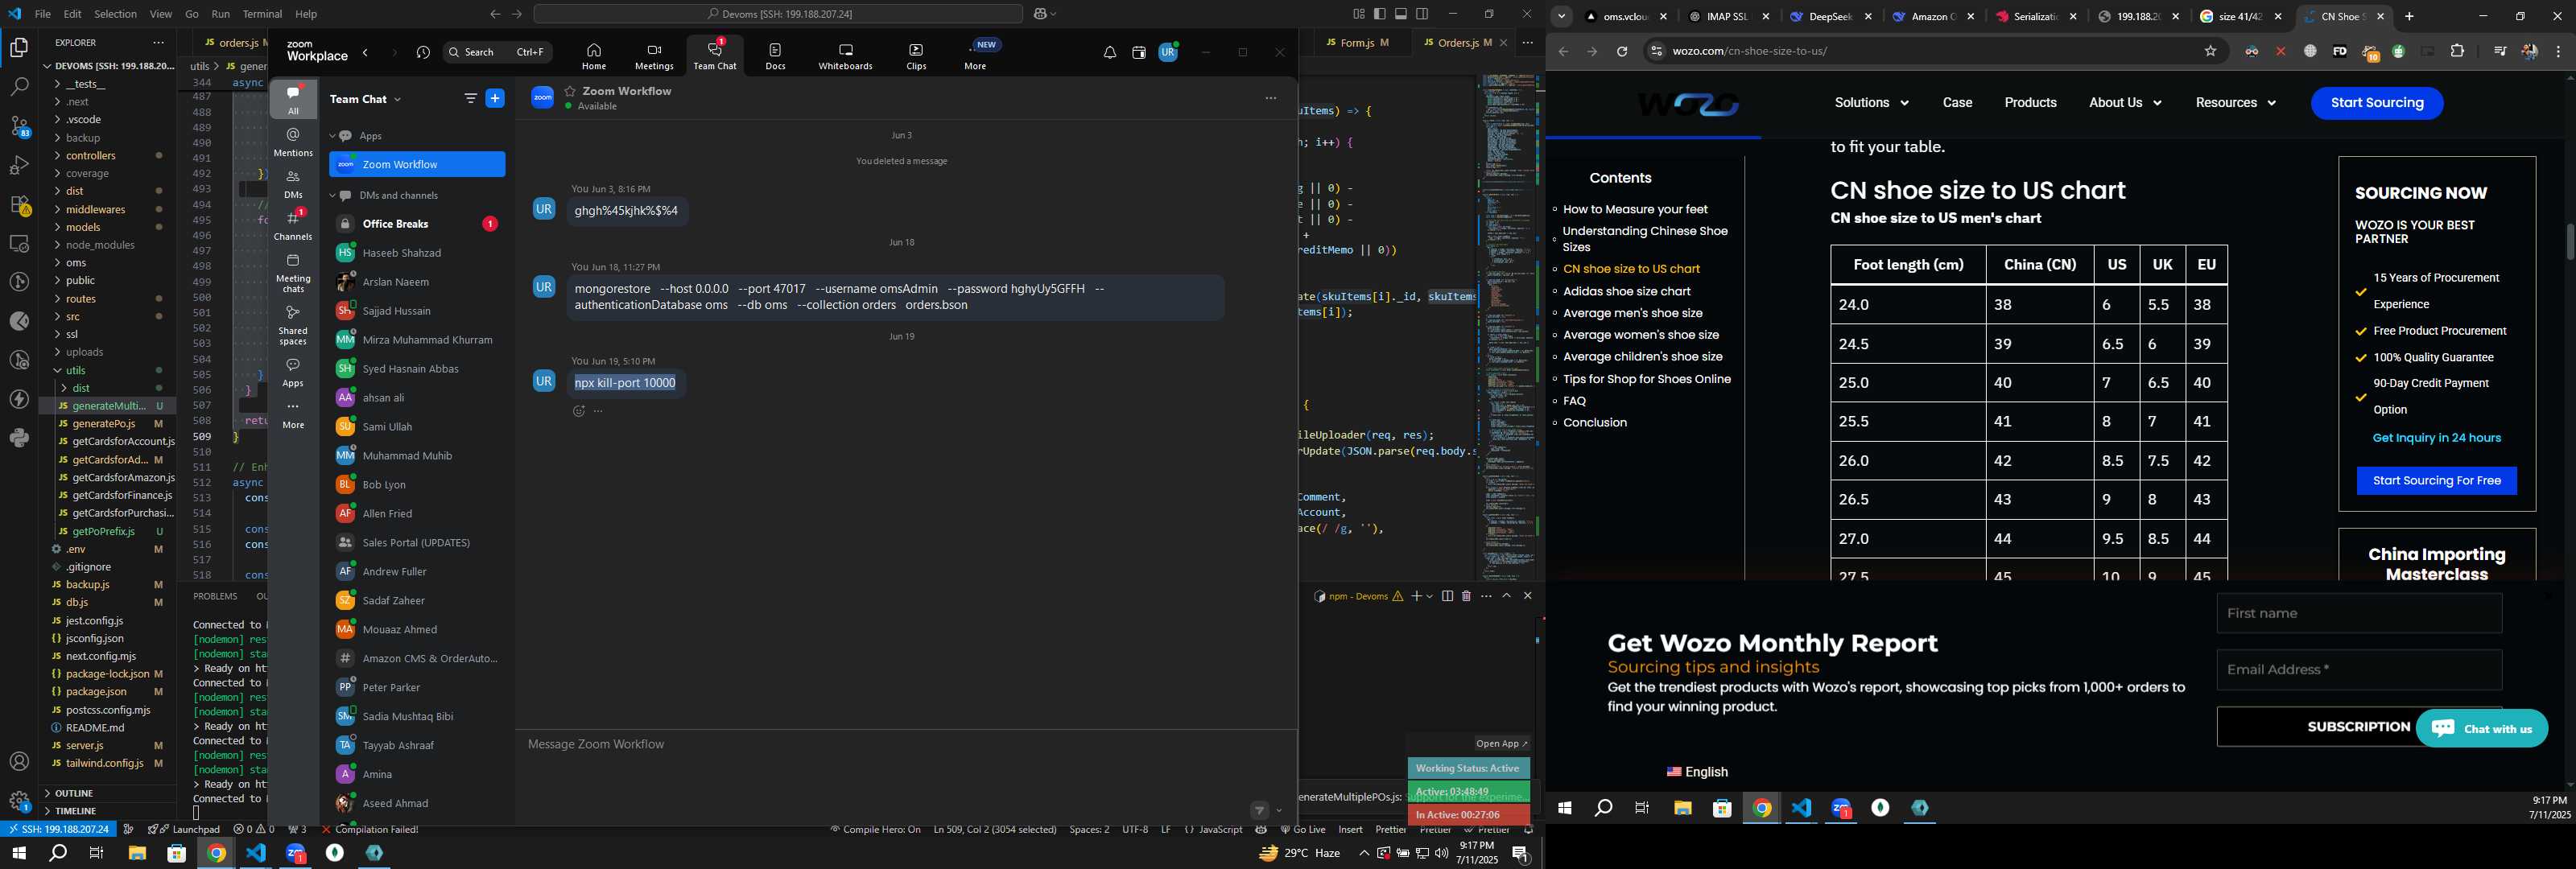Switch to Zoom Meetings tab
This screenshot has width=2576, height=869.
(654, 57)
